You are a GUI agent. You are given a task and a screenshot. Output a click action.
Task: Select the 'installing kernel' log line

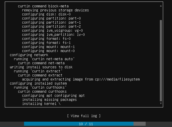coord(41,104)
